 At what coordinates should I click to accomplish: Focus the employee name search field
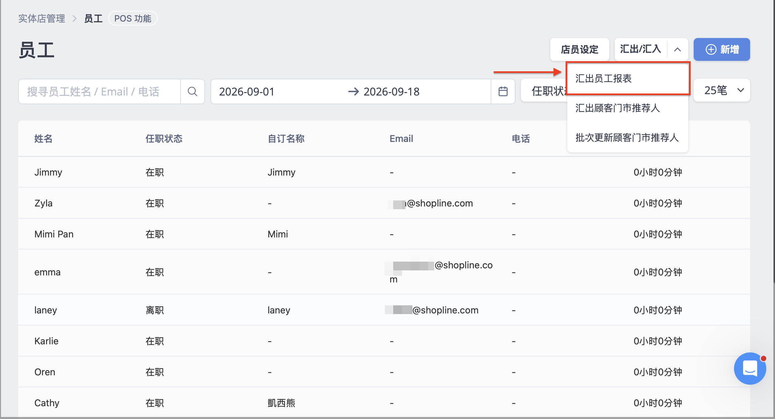(x=99, y=91)
